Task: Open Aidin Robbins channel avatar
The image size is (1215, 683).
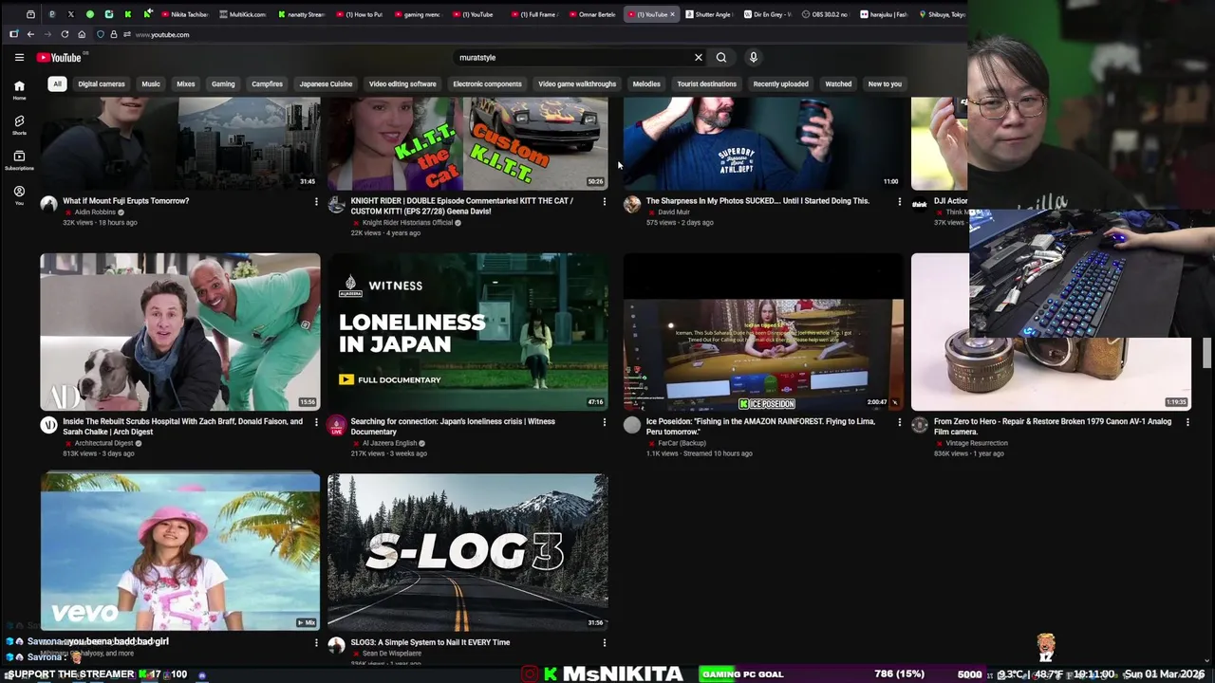Action: pos(48,204)
